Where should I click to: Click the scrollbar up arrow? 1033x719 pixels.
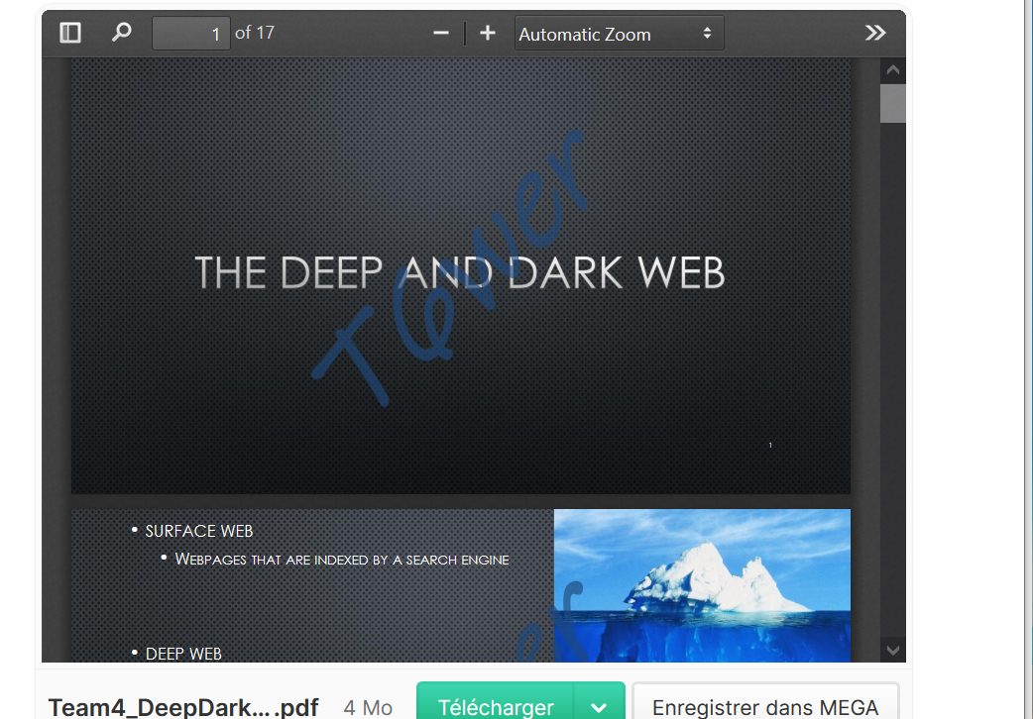(892, 69)
